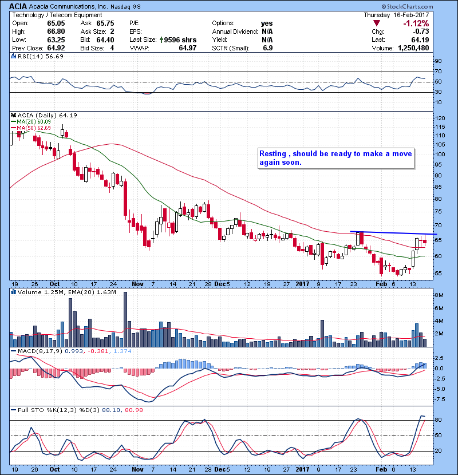Image resolution: width=458 pixels, height=475 pixels.
Task: Click the Volume 1.25M, EMA(20) 1.63M label
Action: (66, 292)
